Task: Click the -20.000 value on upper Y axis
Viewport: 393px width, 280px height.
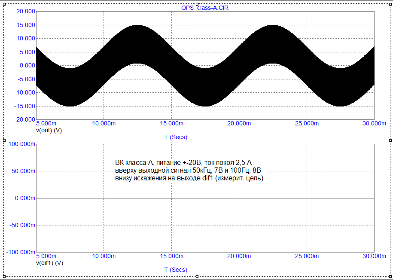Action: (24, 119)
